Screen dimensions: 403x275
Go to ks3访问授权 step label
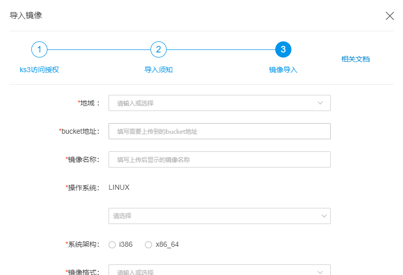[x=39, y=70]
